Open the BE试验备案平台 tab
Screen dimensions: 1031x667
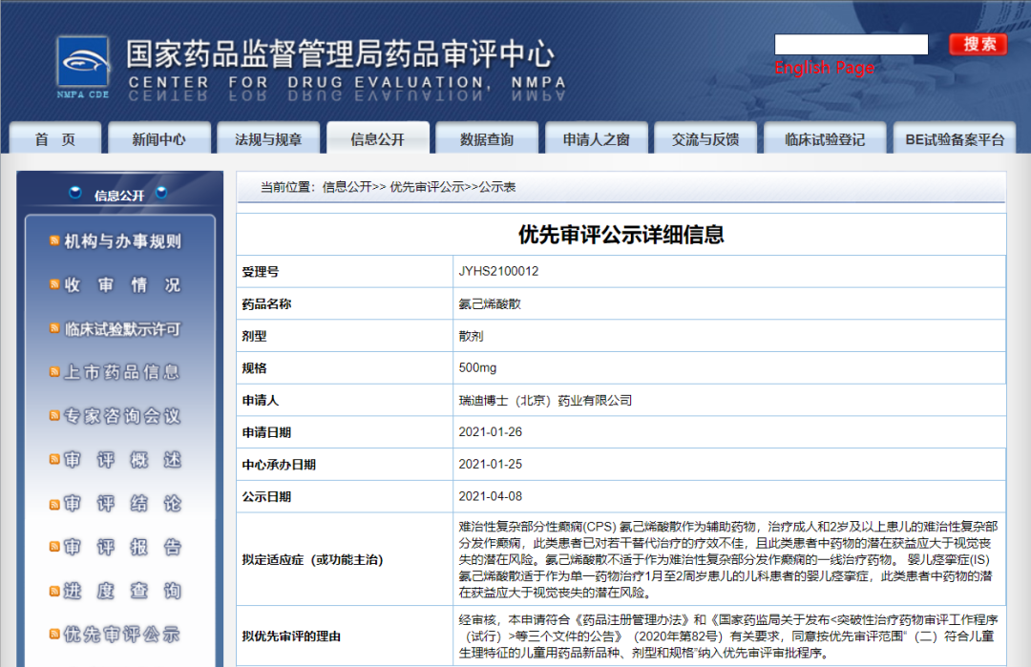955,139
